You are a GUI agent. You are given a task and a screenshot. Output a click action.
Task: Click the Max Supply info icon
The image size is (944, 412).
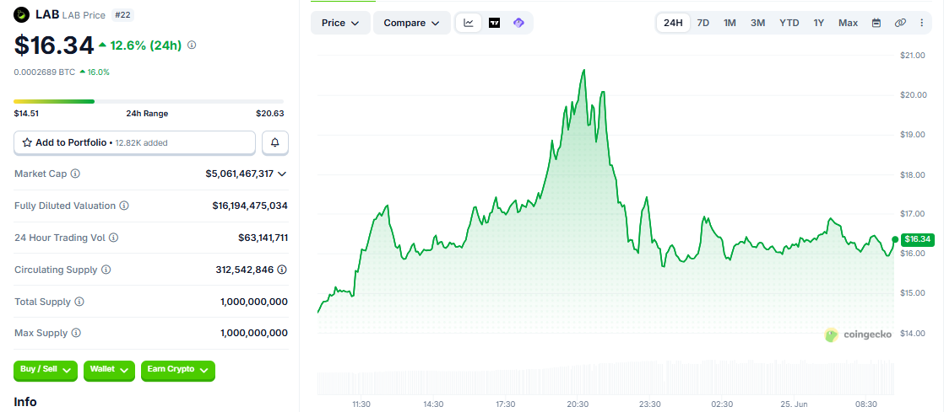76,333
